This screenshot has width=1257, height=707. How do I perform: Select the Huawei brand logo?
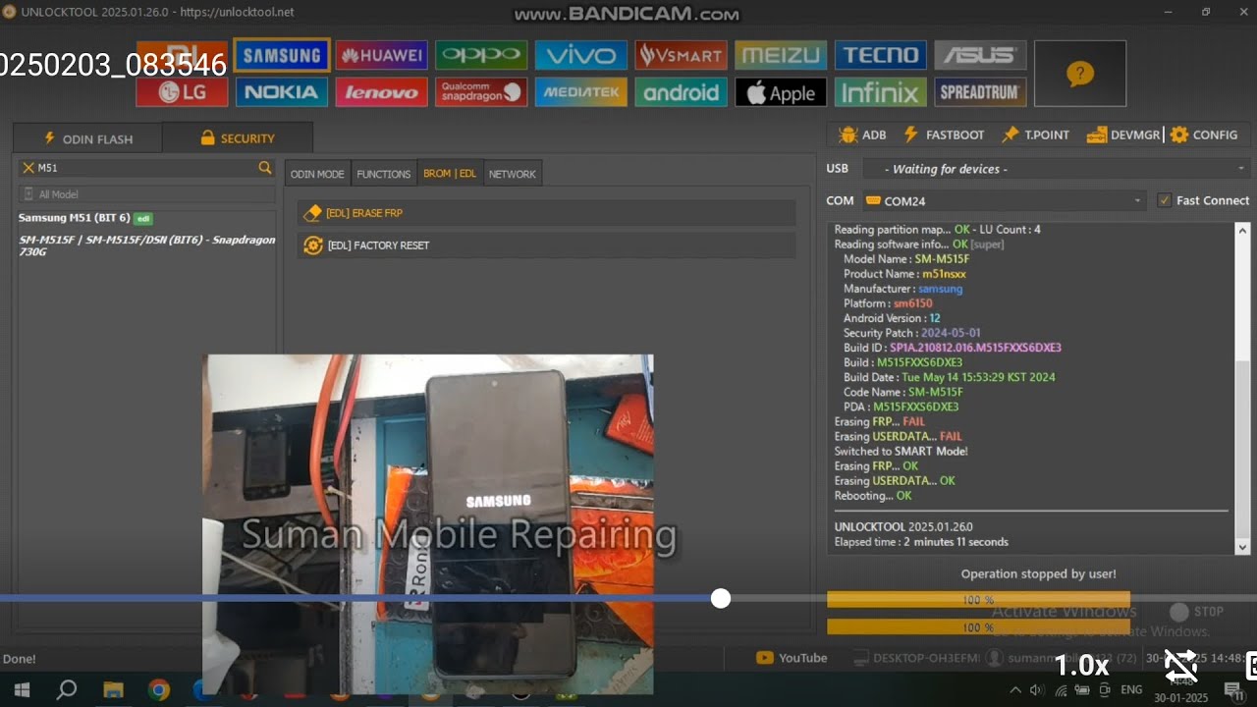[381, 55]
